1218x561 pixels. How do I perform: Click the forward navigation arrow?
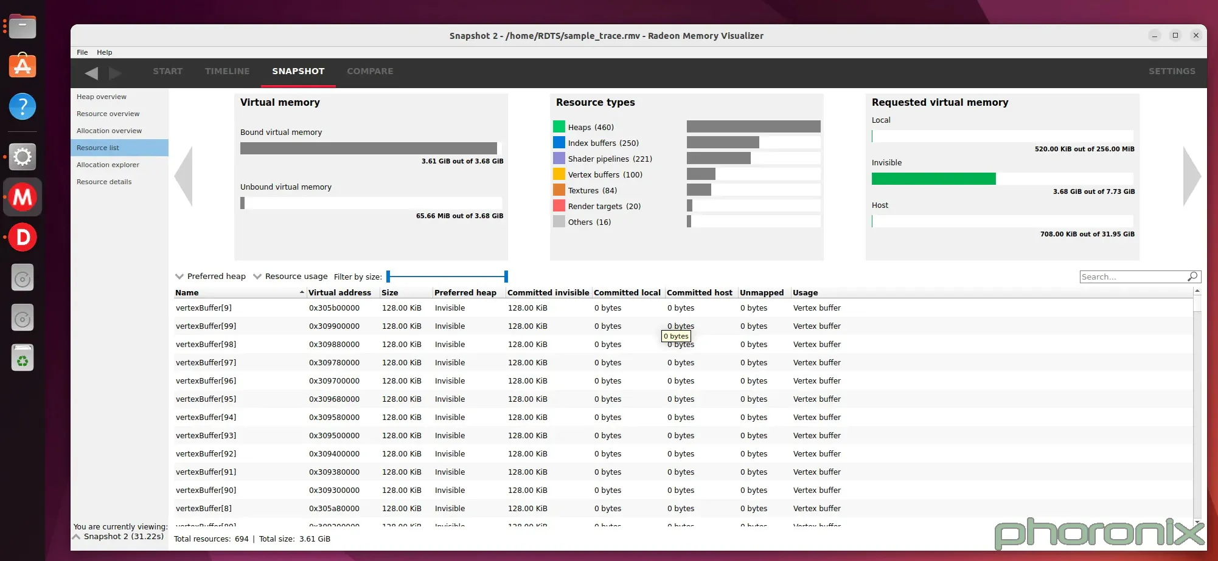(x=115, y=74)
